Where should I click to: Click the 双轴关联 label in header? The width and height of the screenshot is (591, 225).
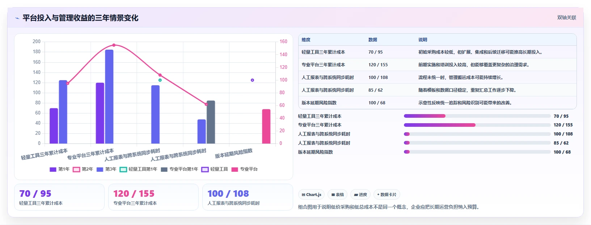[x=567, y=18]
